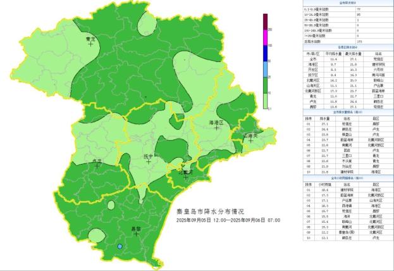The width and height of the screenshot is (394, 271).
Task: Click the 抚宁 station cross marker
Action: tap(148, 161)
